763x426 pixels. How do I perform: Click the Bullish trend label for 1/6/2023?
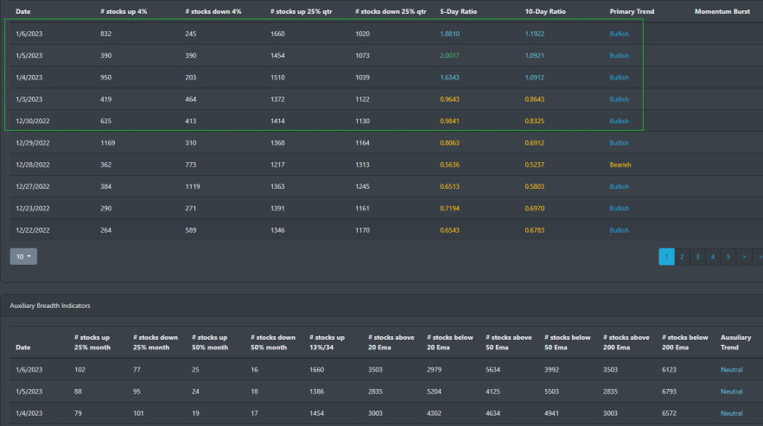point(619,34)
